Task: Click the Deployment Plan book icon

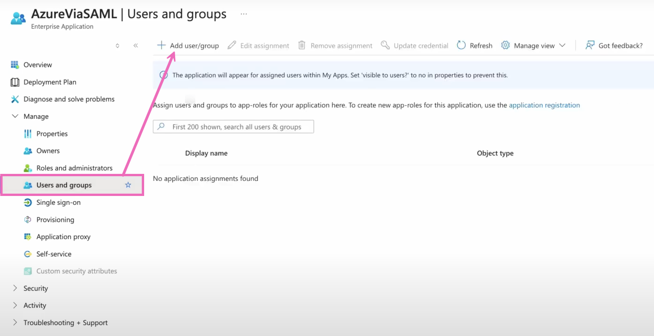Action: (15, 82)
